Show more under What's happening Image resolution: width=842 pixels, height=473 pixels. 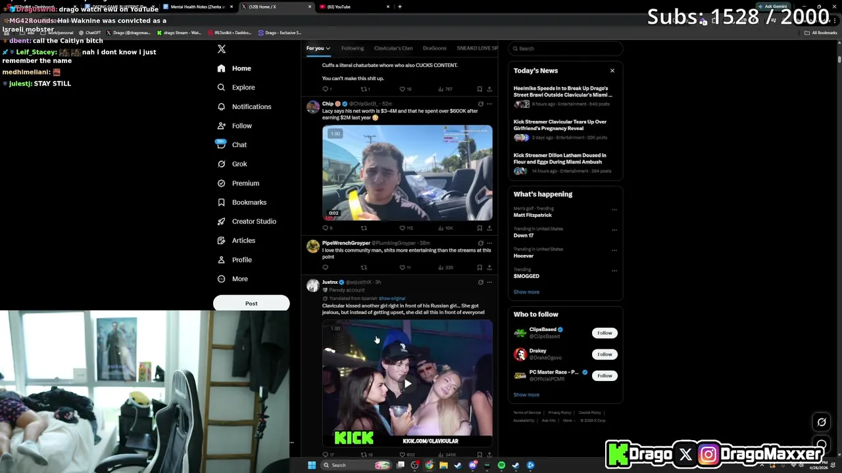(x=526, y=292)
